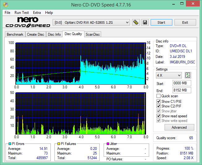Click the Nero disc icon in title bar

point(6,5)
